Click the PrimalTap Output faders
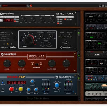This screenshot has width=107, height=107. click(68, 85)
